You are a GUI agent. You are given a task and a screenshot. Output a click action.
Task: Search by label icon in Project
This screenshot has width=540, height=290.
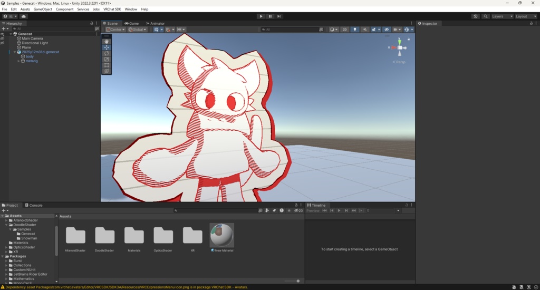point(274,210)
